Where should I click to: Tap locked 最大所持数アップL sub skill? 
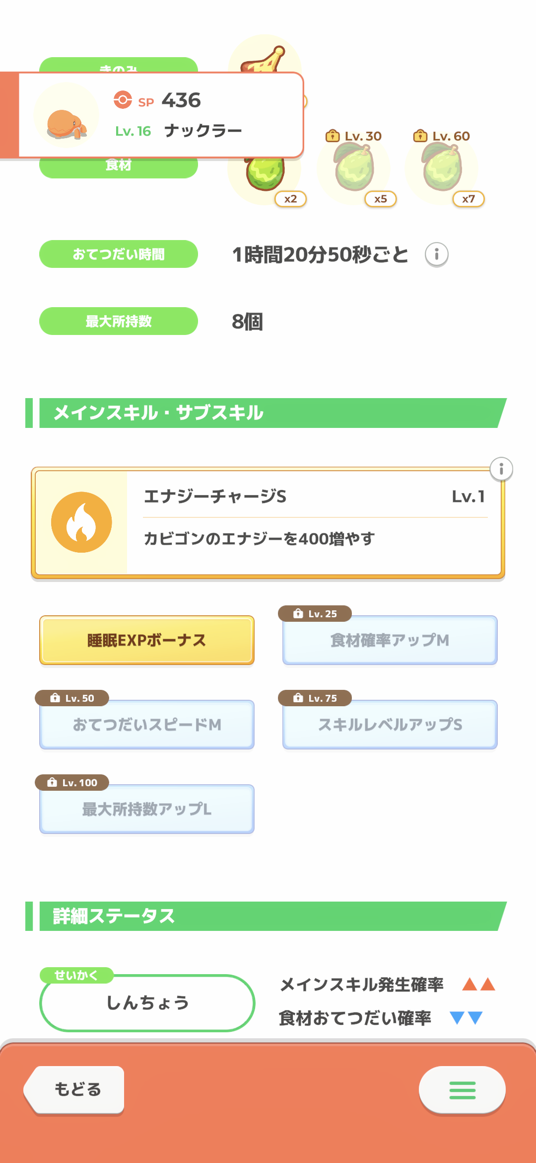click(147, 809)
